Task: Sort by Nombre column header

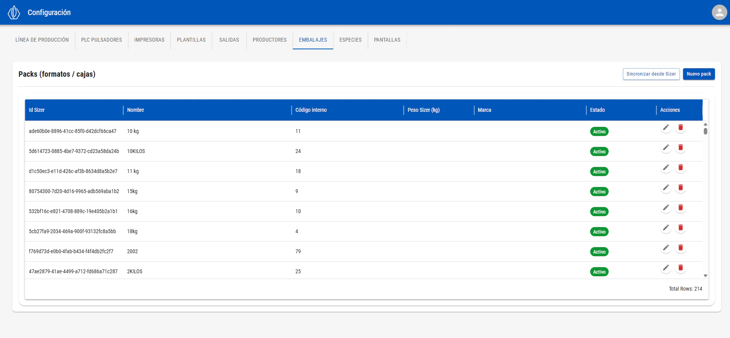Action: pyautogui.click(x=207, y=110)
